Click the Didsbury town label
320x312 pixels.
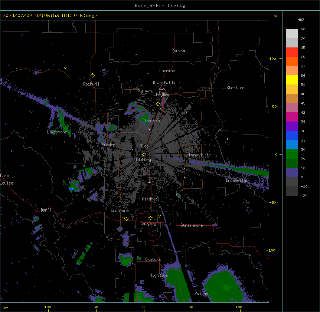tap(142, 160)
